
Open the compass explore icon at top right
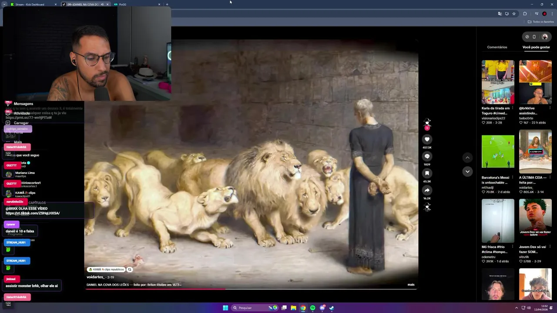(527, 37)
